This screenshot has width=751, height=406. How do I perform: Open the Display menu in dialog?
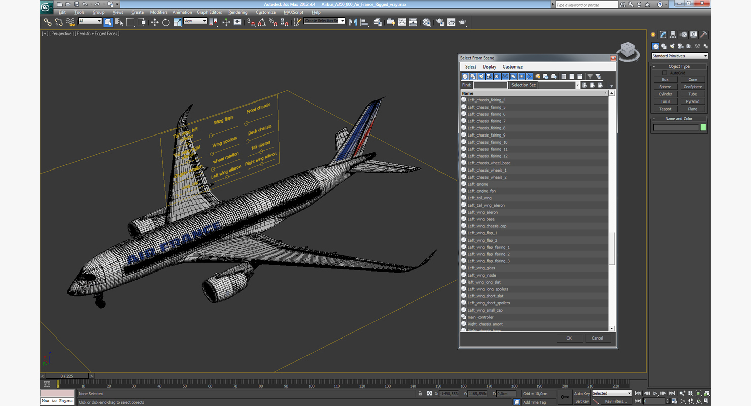(490, 67)
